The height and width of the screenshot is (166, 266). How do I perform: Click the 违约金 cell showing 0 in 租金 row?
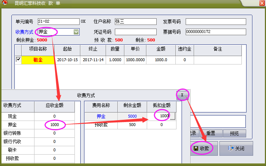coord(185,60)
